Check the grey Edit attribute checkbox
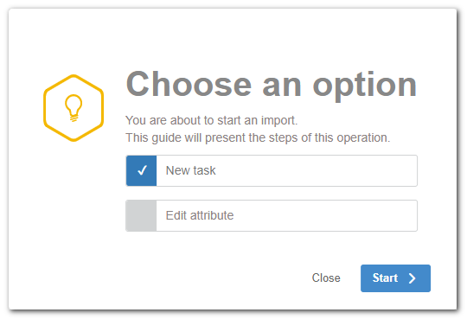This screenshot has width=467, height=319. 141,215
